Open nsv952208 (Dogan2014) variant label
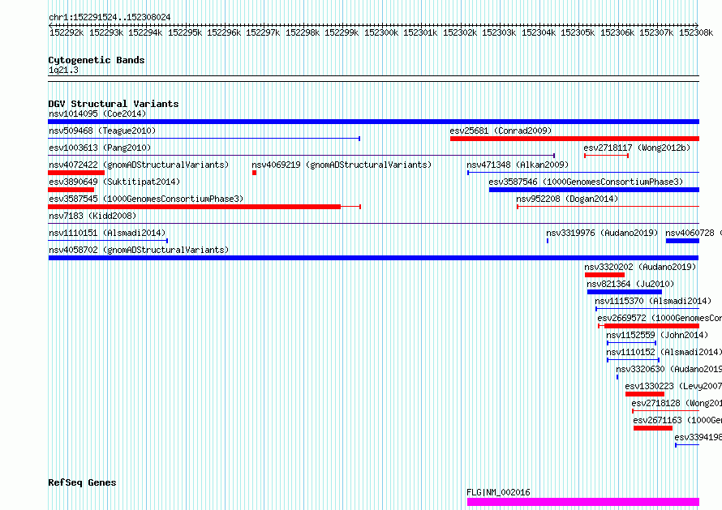This screenshot has width=722, height=510. pyautogui.click(x=567, y=199)
